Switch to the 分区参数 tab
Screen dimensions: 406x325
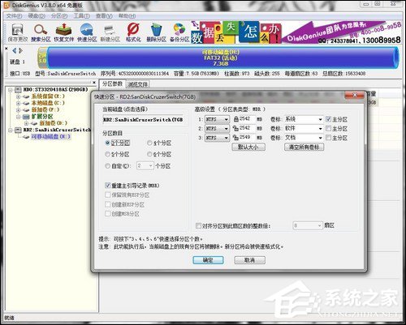(x=112, y=84)
